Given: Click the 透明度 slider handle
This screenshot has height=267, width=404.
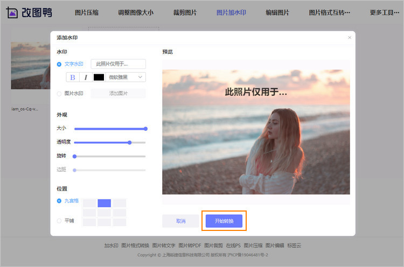Looking at the screenshot, I should (x=130, y=143).
